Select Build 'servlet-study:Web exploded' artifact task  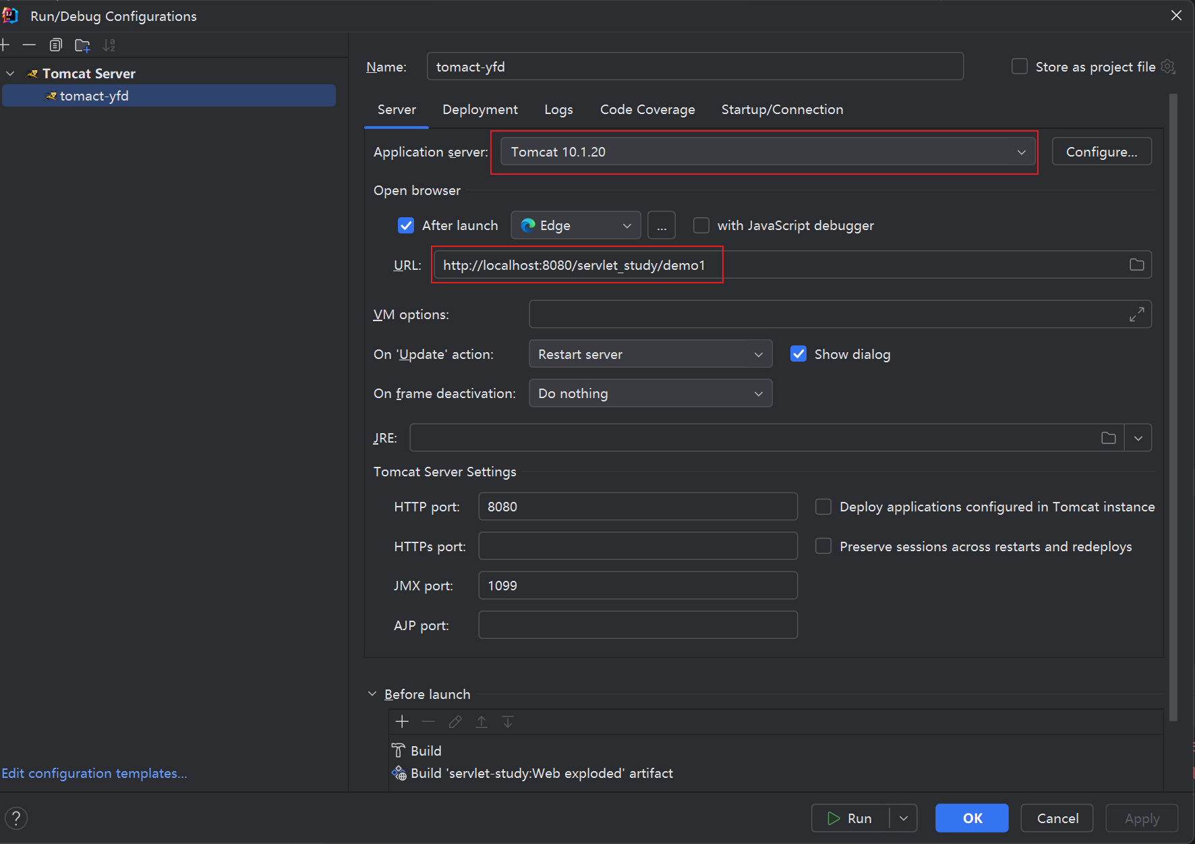776,773
